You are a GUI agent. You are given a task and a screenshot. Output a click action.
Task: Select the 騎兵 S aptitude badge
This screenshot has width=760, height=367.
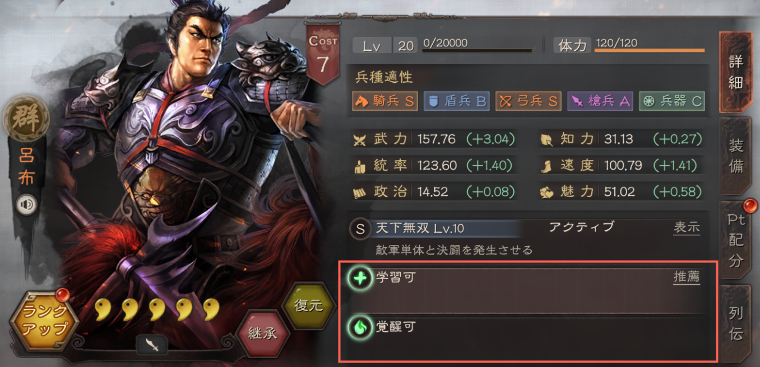pyautogui.click(x=385, y=101)
